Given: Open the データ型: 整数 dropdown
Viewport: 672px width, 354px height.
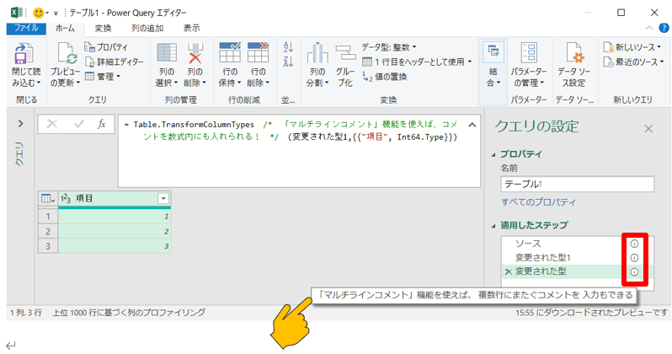Looking at the screenshot, I should click(x=389, y=47).
